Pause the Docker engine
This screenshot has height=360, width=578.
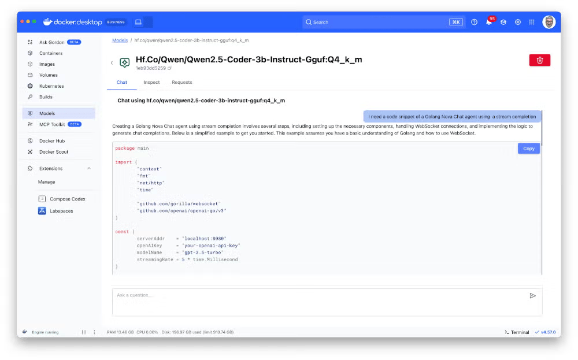coord(84,332)
